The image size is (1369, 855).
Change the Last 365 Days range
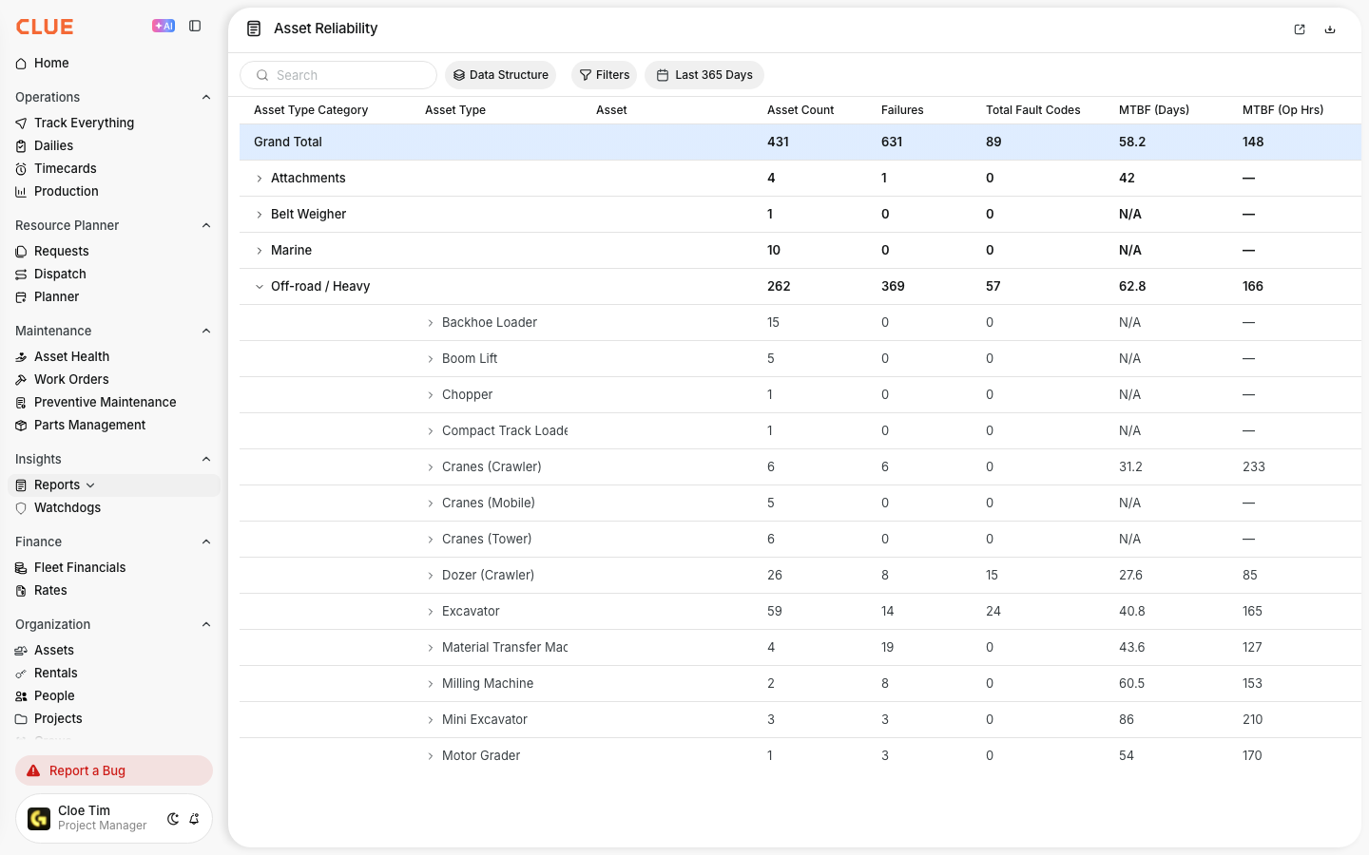pyautogui.click(x=704, y=75)
